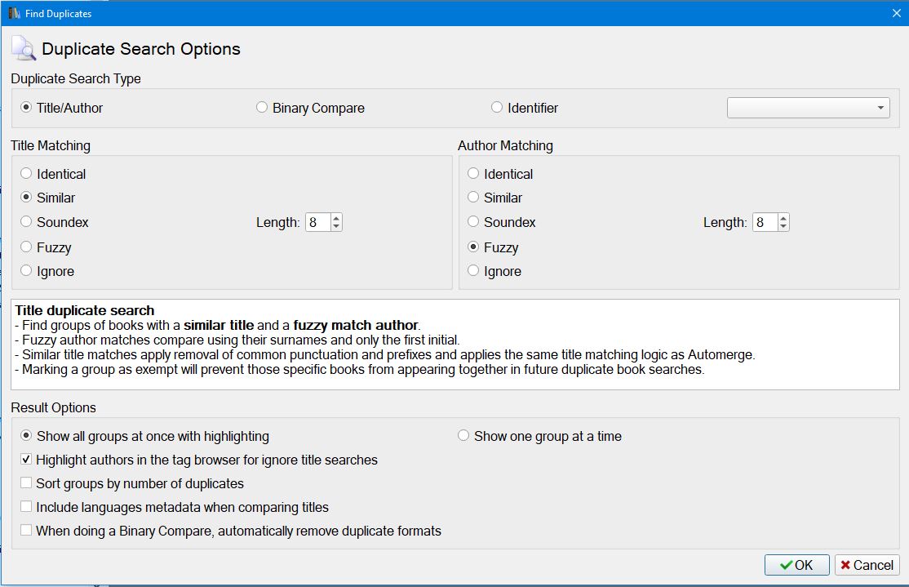The image size is (909, 587).
Task: Enable Sort groups by number of duplicates
Action: (x=26, y=483)
